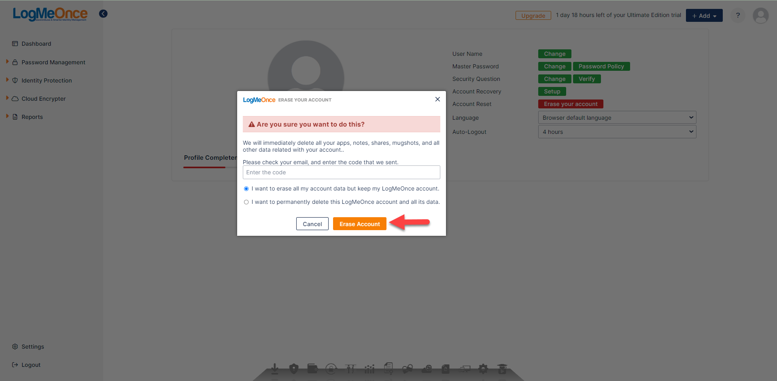The height and width of the screenshot is (381, 777).
Task: Click the Logout arrow icon
Action: point(15,365)
